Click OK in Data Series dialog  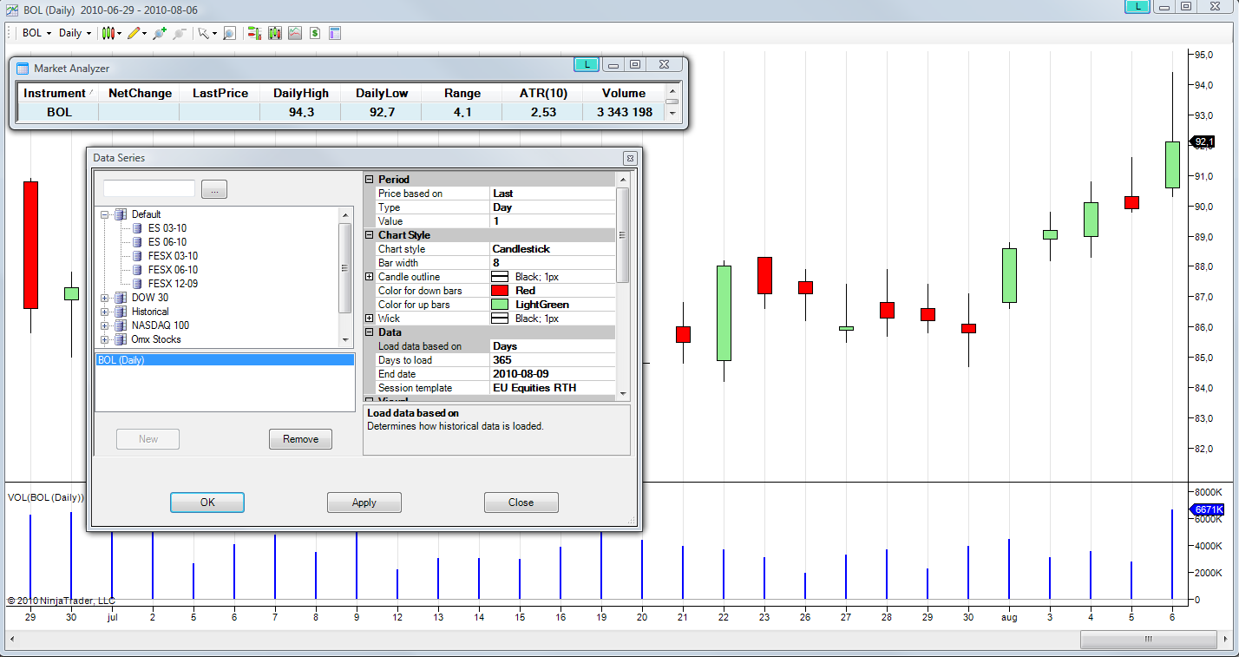point(207,503)
